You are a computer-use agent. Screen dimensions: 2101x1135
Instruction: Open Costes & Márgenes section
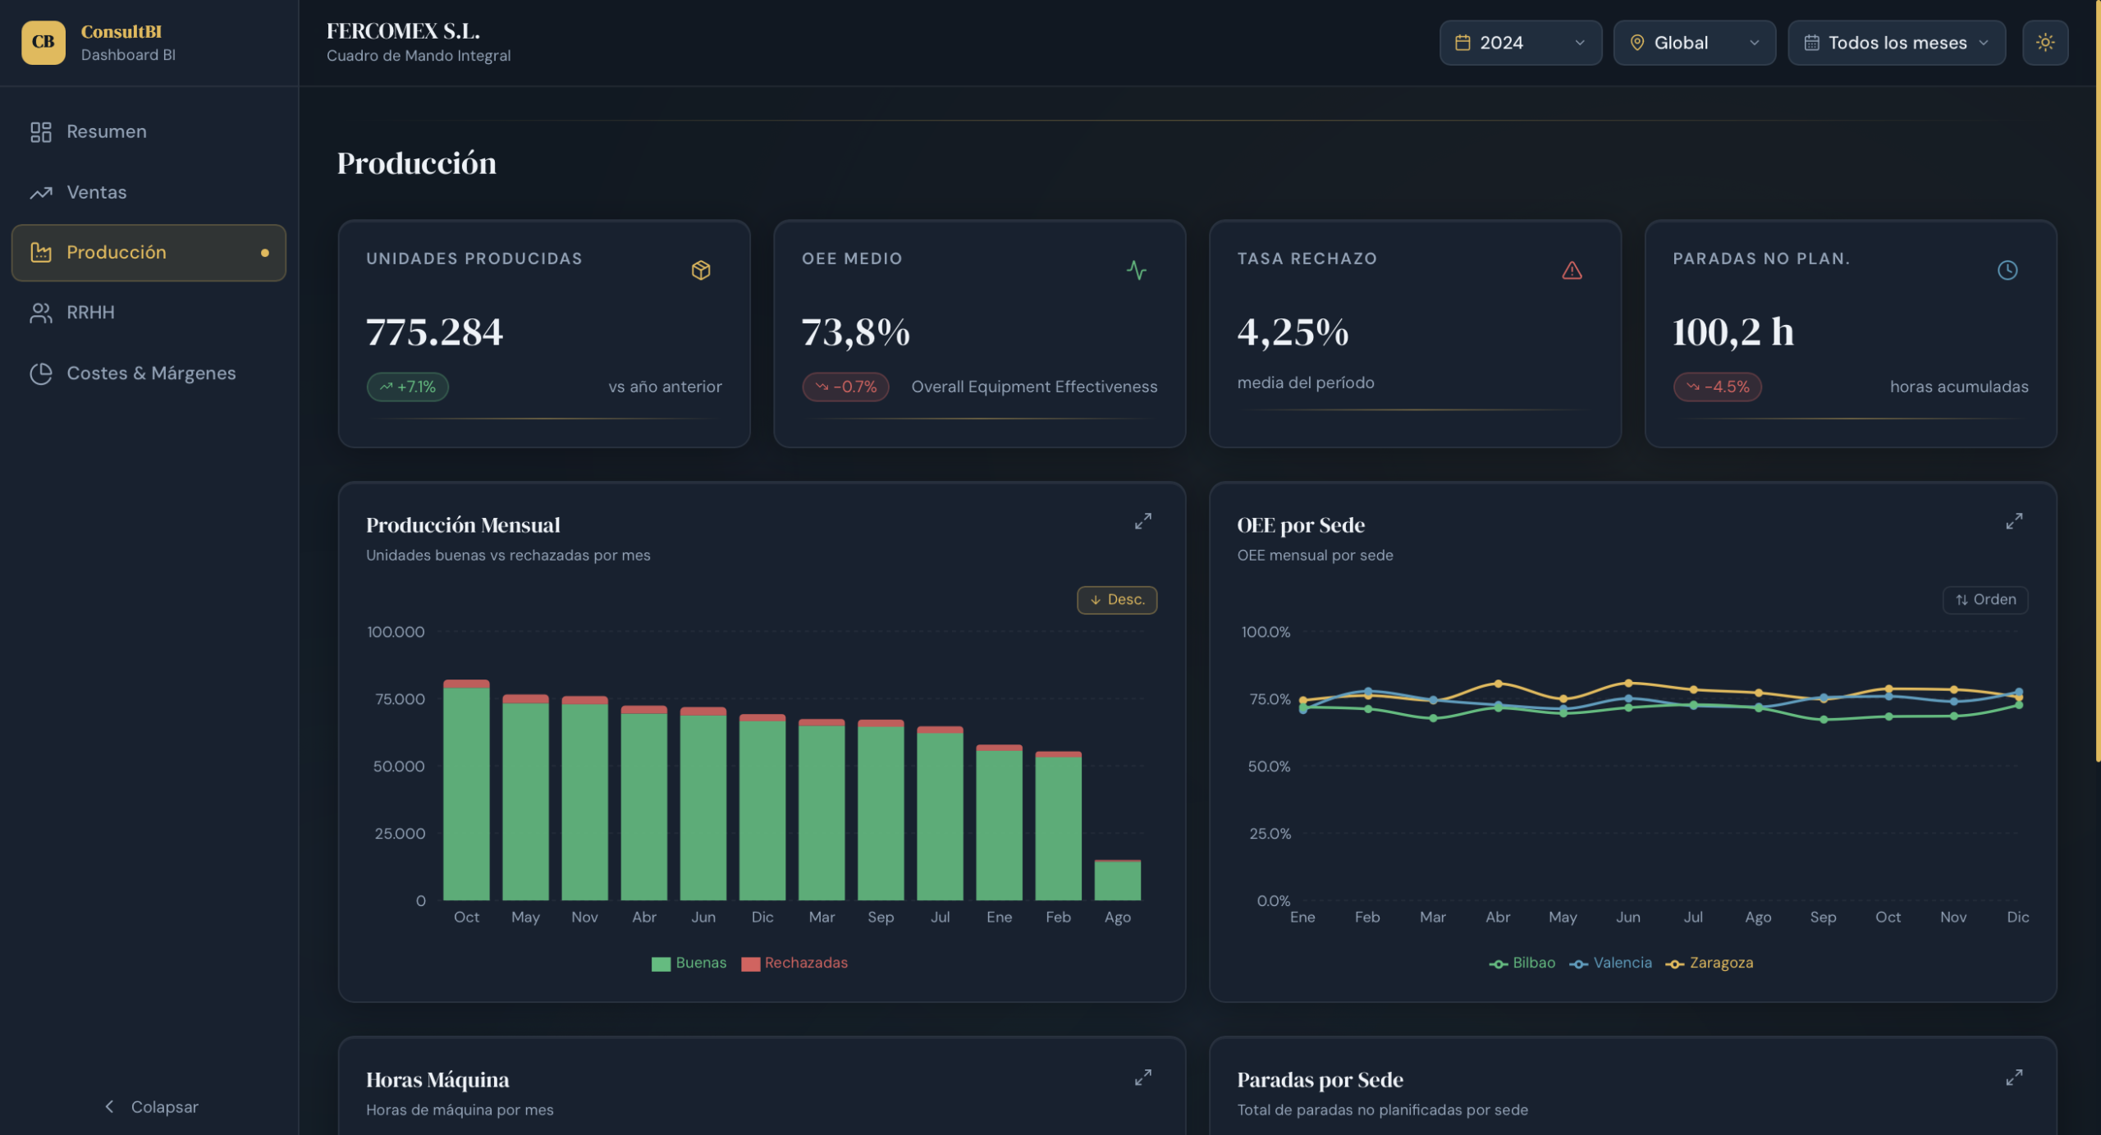click(x=150, y=373)
